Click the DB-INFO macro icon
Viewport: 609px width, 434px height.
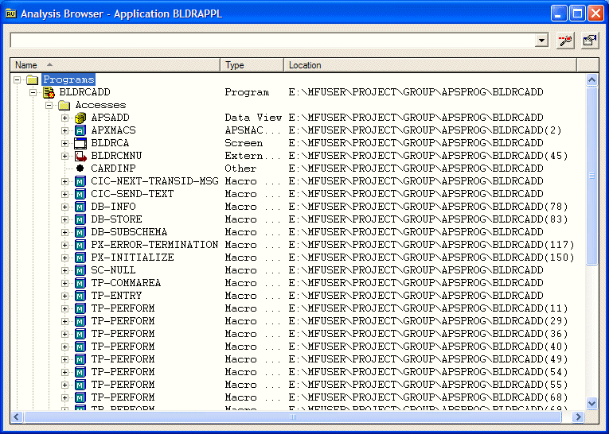[80, 207]
